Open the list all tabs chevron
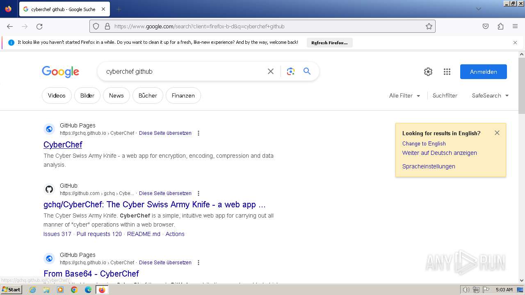Image resolution: width=525 pixels, height=295 pixels. click(x=478, y=9)
